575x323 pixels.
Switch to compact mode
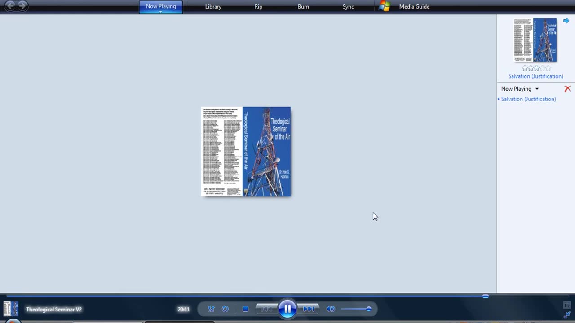(567, 315)
